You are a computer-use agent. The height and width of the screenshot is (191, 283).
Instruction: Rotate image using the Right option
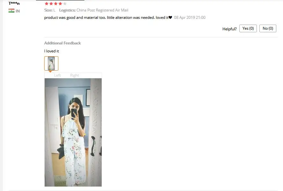coord(75,75)
